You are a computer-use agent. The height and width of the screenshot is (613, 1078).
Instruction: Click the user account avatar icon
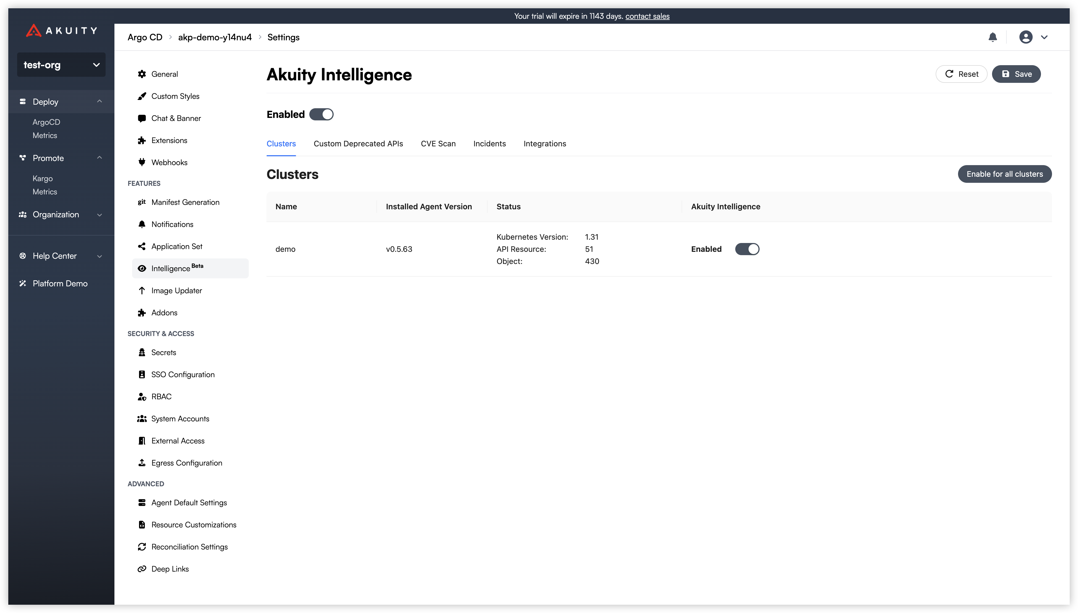(x=1025, y=37)
